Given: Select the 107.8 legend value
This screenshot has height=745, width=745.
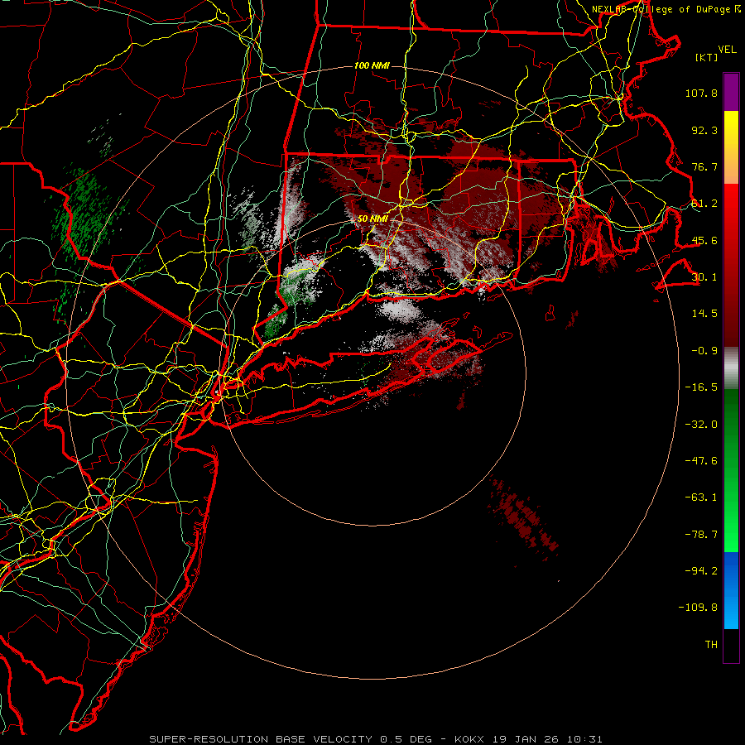Looking at the screenshot, I should (x=701, y=93).
